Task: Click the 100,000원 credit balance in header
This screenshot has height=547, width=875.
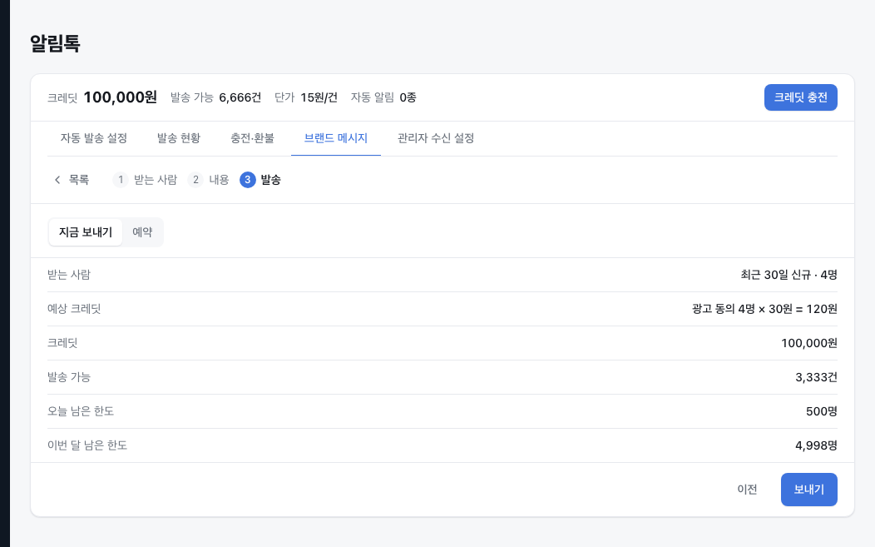Action: click(x=121, y=97)
